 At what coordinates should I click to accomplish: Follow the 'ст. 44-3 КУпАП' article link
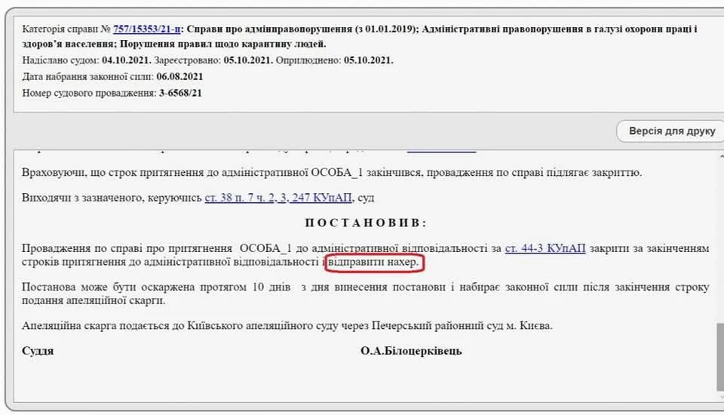545,248
